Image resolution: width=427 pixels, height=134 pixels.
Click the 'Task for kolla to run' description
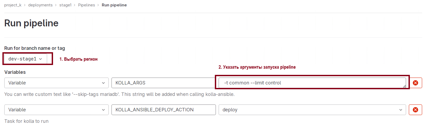click(x=26, y=121)
